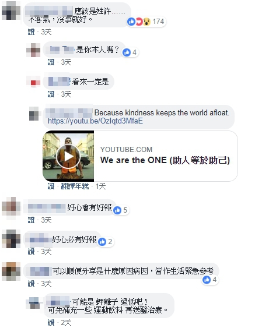Click like icon with 2 on 好心必有好報 comment
Screen dimensions: 255x328
coord(102,242)
